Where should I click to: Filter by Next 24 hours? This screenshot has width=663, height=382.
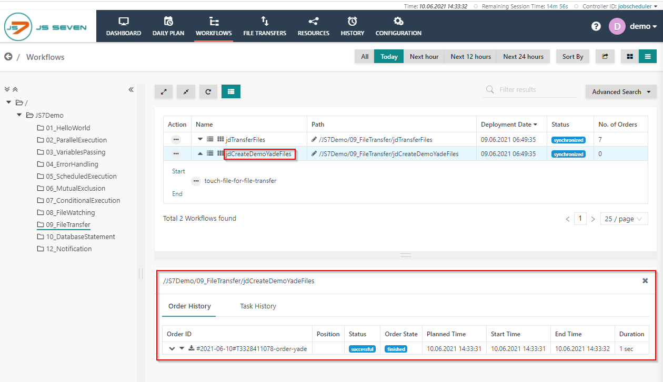coord(523,56)
